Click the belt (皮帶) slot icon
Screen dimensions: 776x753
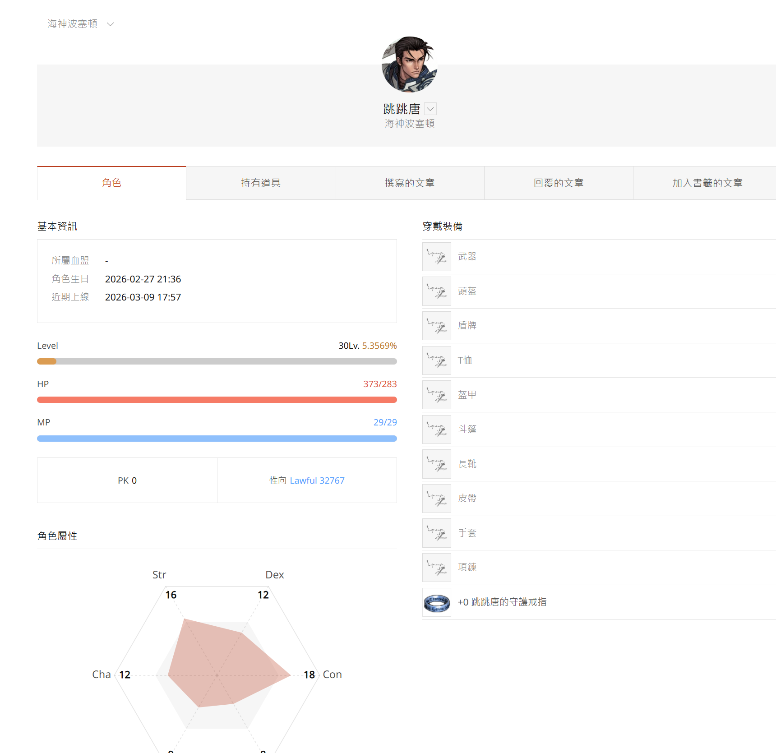click(x=436, y=499)
